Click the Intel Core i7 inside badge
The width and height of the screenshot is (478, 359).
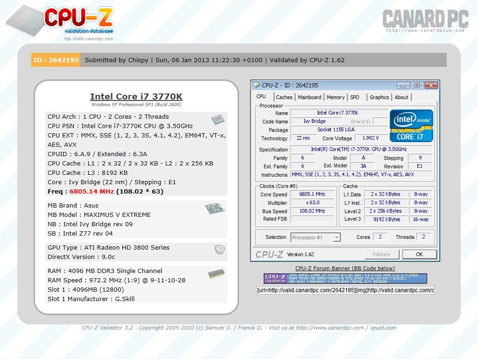point(411,126)
